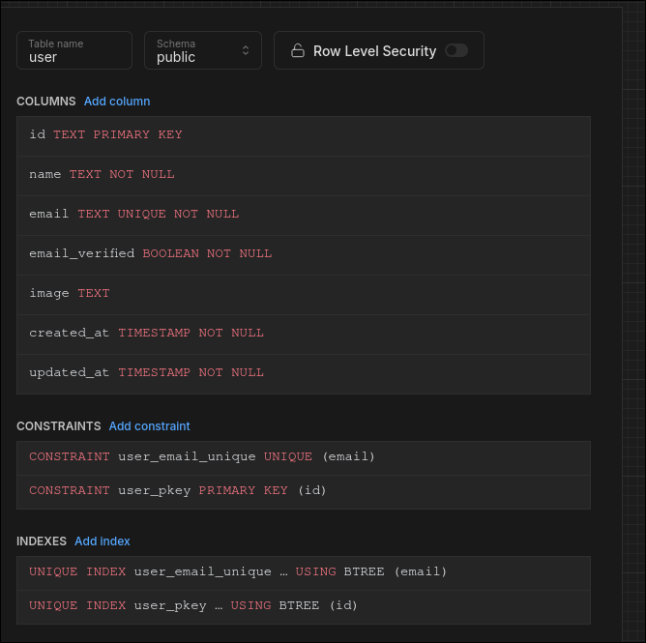Click the user_email_unique UNIQUE constraint row
Viewport: 646px width, 643px height.
(303, 457)
